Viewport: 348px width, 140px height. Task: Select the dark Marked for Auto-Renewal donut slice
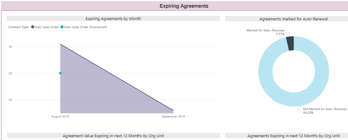(x=290, y=43)
